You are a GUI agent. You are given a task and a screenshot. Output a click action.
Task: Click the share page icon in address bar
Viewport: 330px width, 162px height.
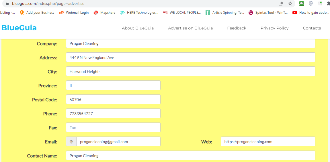coord(281,3)
